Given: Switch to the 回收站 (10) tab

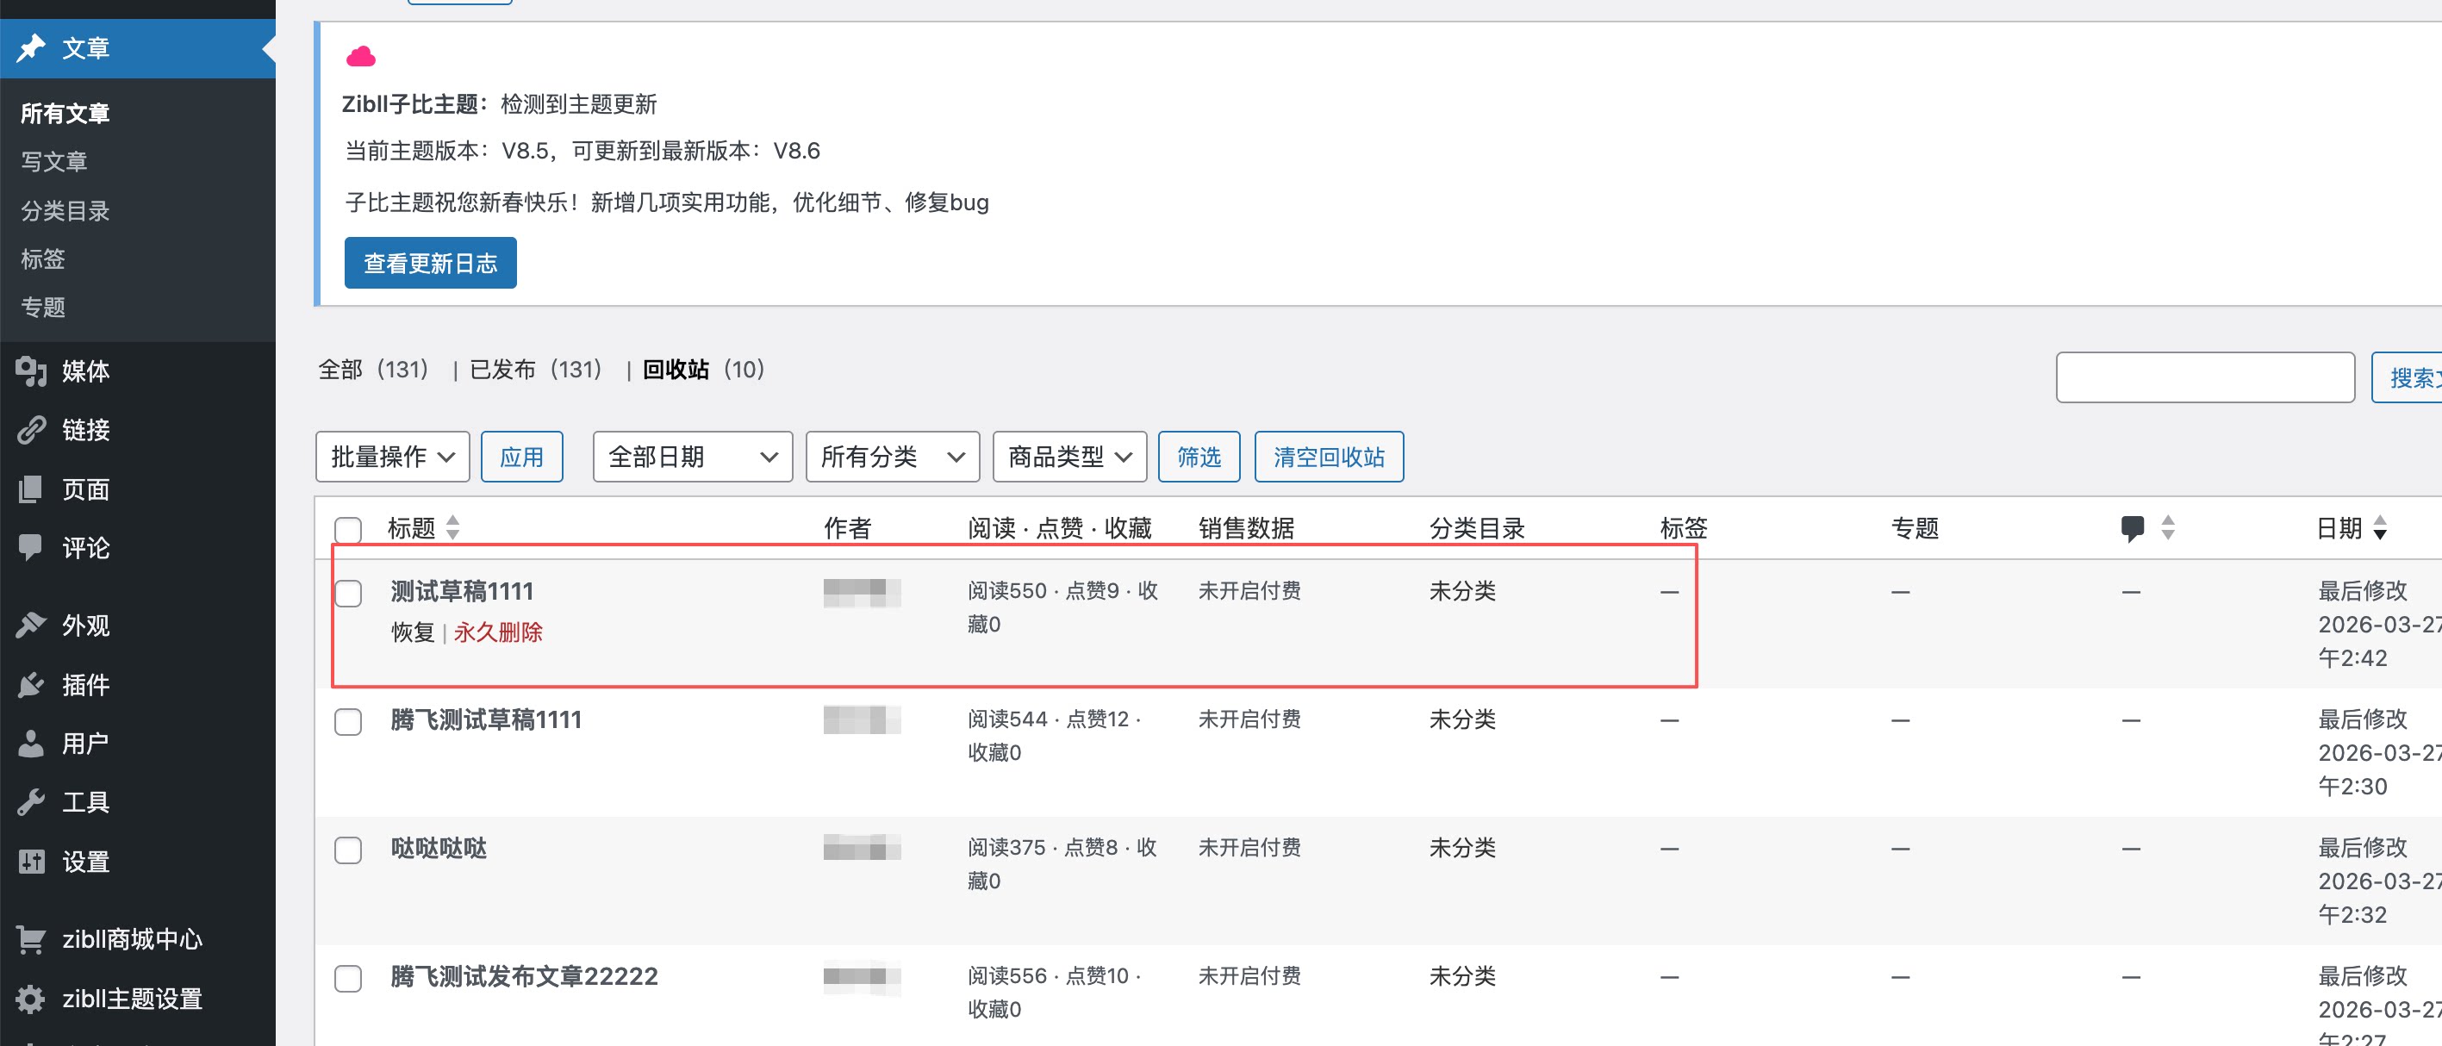Looking at the screenshot, I should (x=700, y=370).
